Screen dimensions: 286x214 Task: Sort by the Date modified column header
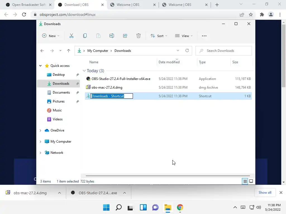pos(169,62)
